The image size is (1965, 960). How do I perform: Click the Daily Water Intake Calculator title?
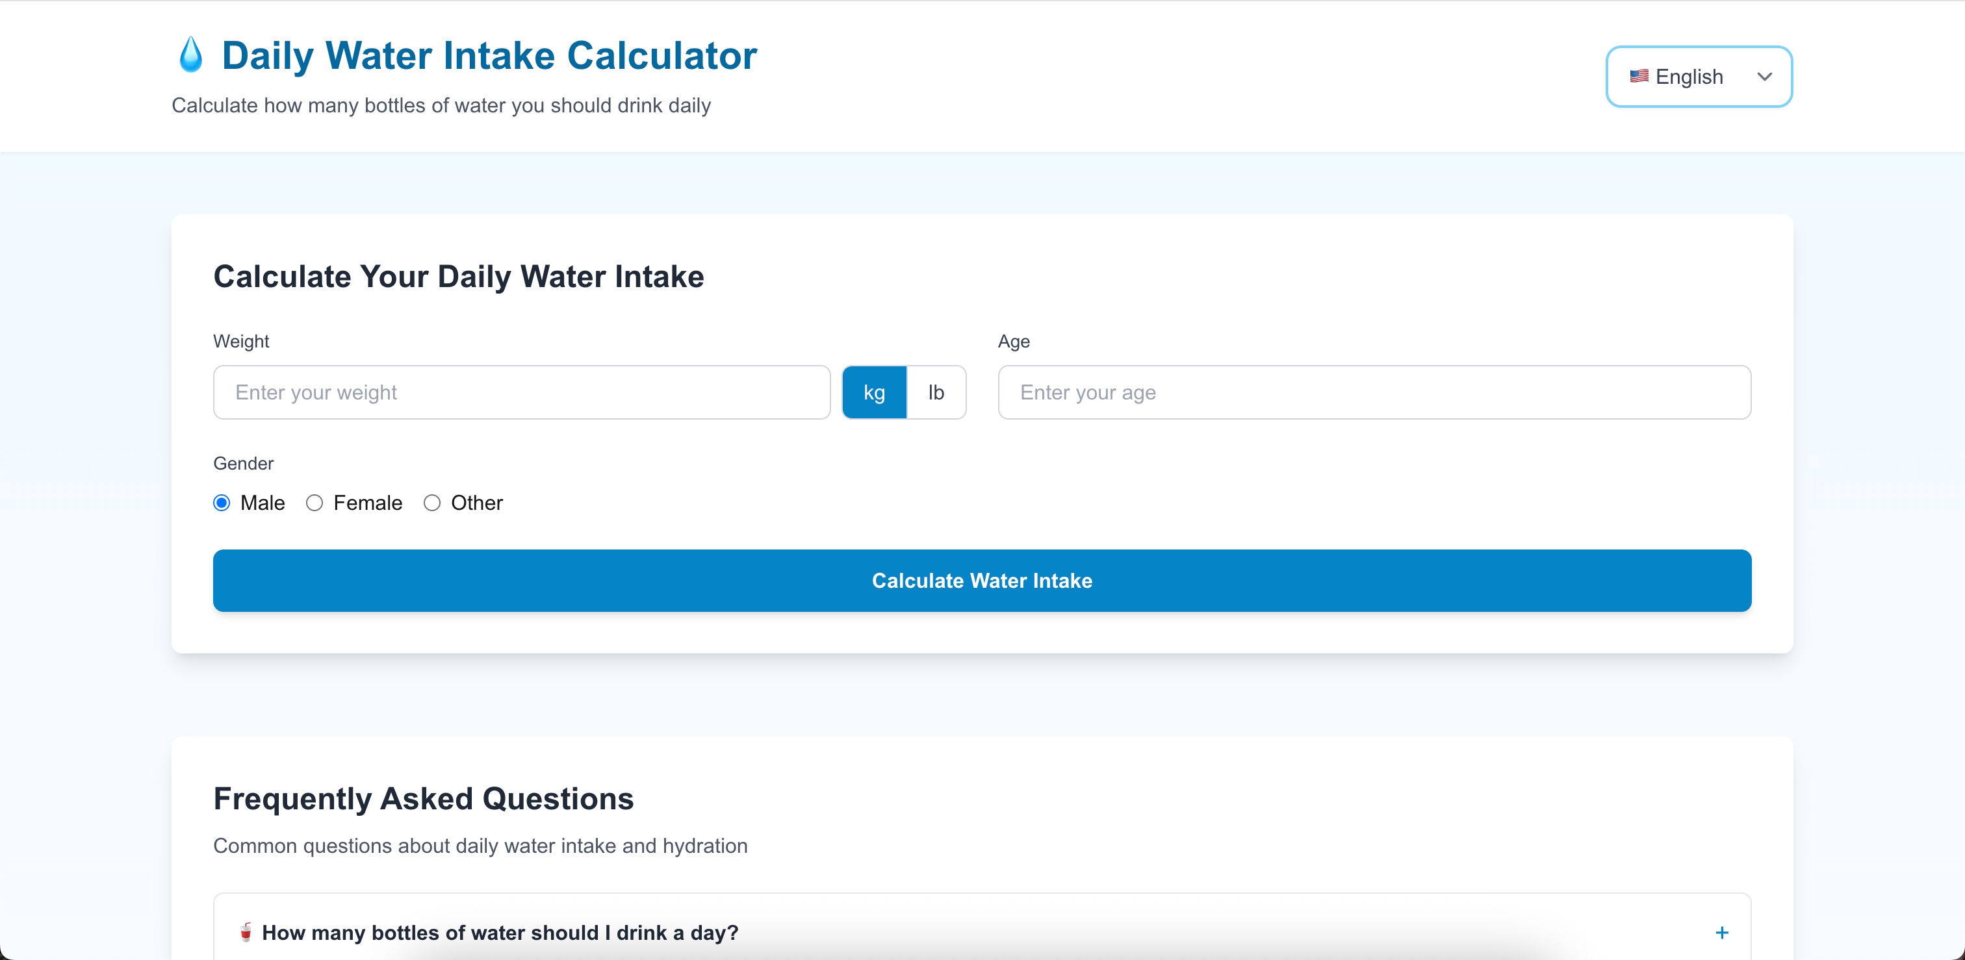[x=488, y=54]
